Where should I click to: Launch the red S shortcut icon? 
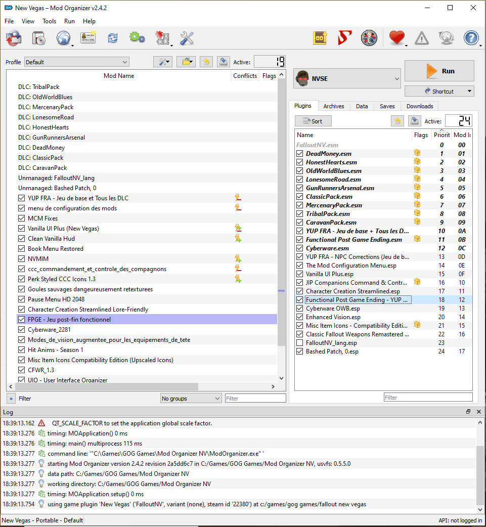344,37
